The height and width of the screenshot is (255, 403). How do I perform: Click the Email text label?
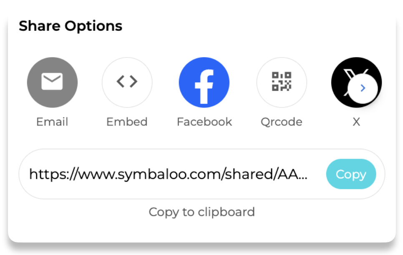tap(52, 122)
